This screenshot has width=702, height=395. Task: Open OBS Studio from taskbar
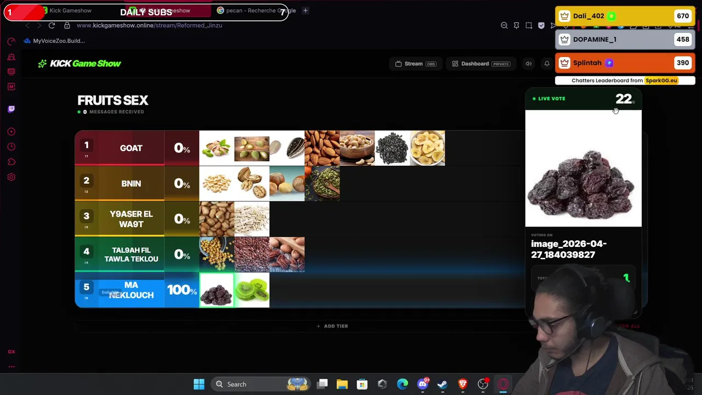(x=483, y=384)
